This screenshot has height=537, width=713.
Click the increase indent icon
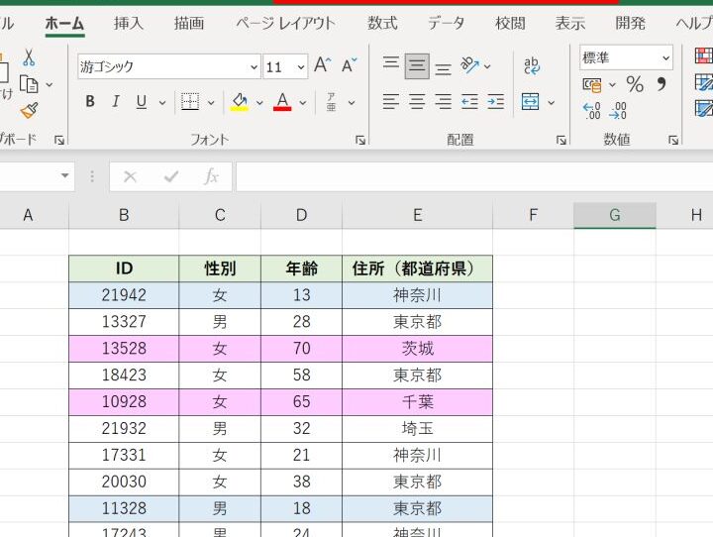pos(495,101)
